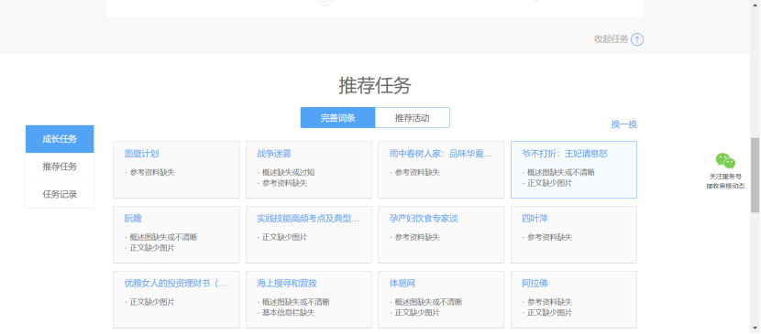The height and width of the screenshot is (334, 761).
Task: Click 正文缺少图片 under 爷不打折
Action: pyautogui.click(x=549, y=183)
